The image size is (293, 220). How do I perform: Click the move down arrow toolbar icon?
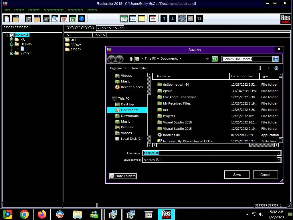173,19
